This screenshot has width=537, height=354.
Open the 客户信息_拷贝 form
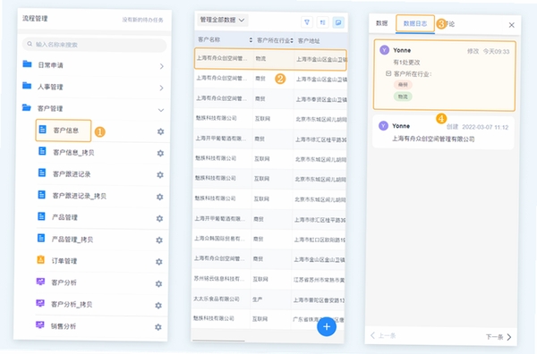pos(73,152)
